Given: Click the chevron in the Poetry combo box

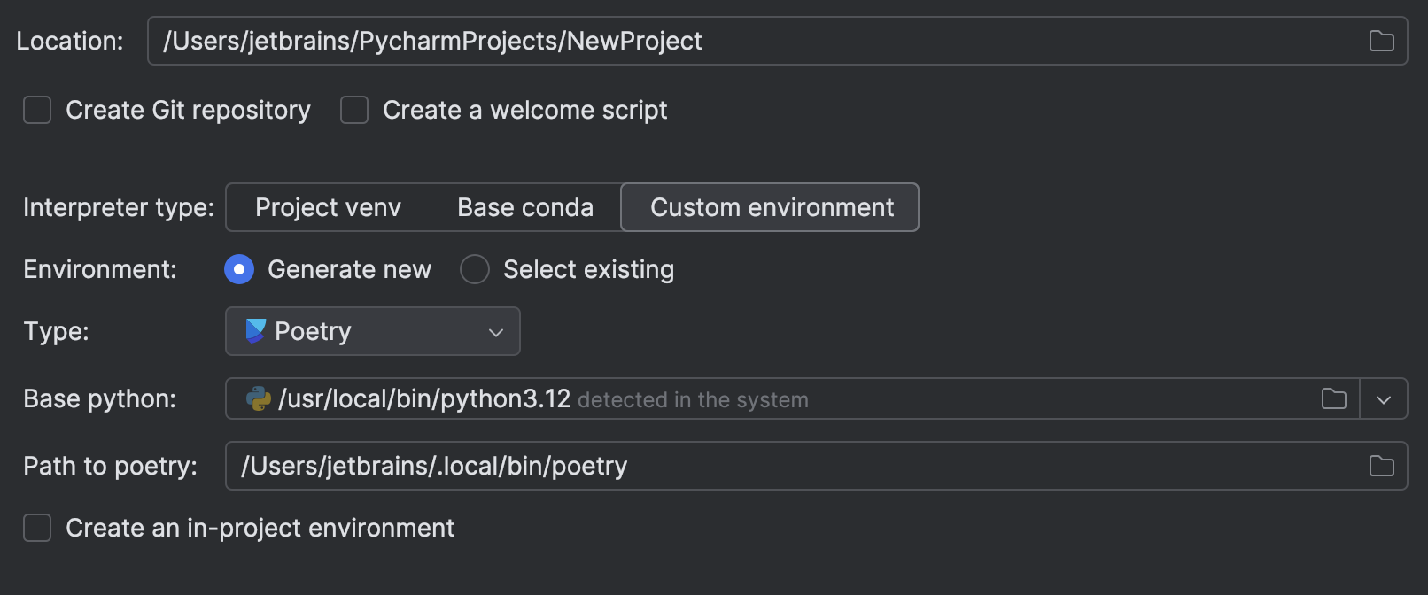Looking at the screenshot, I should [x=496, y=332].
